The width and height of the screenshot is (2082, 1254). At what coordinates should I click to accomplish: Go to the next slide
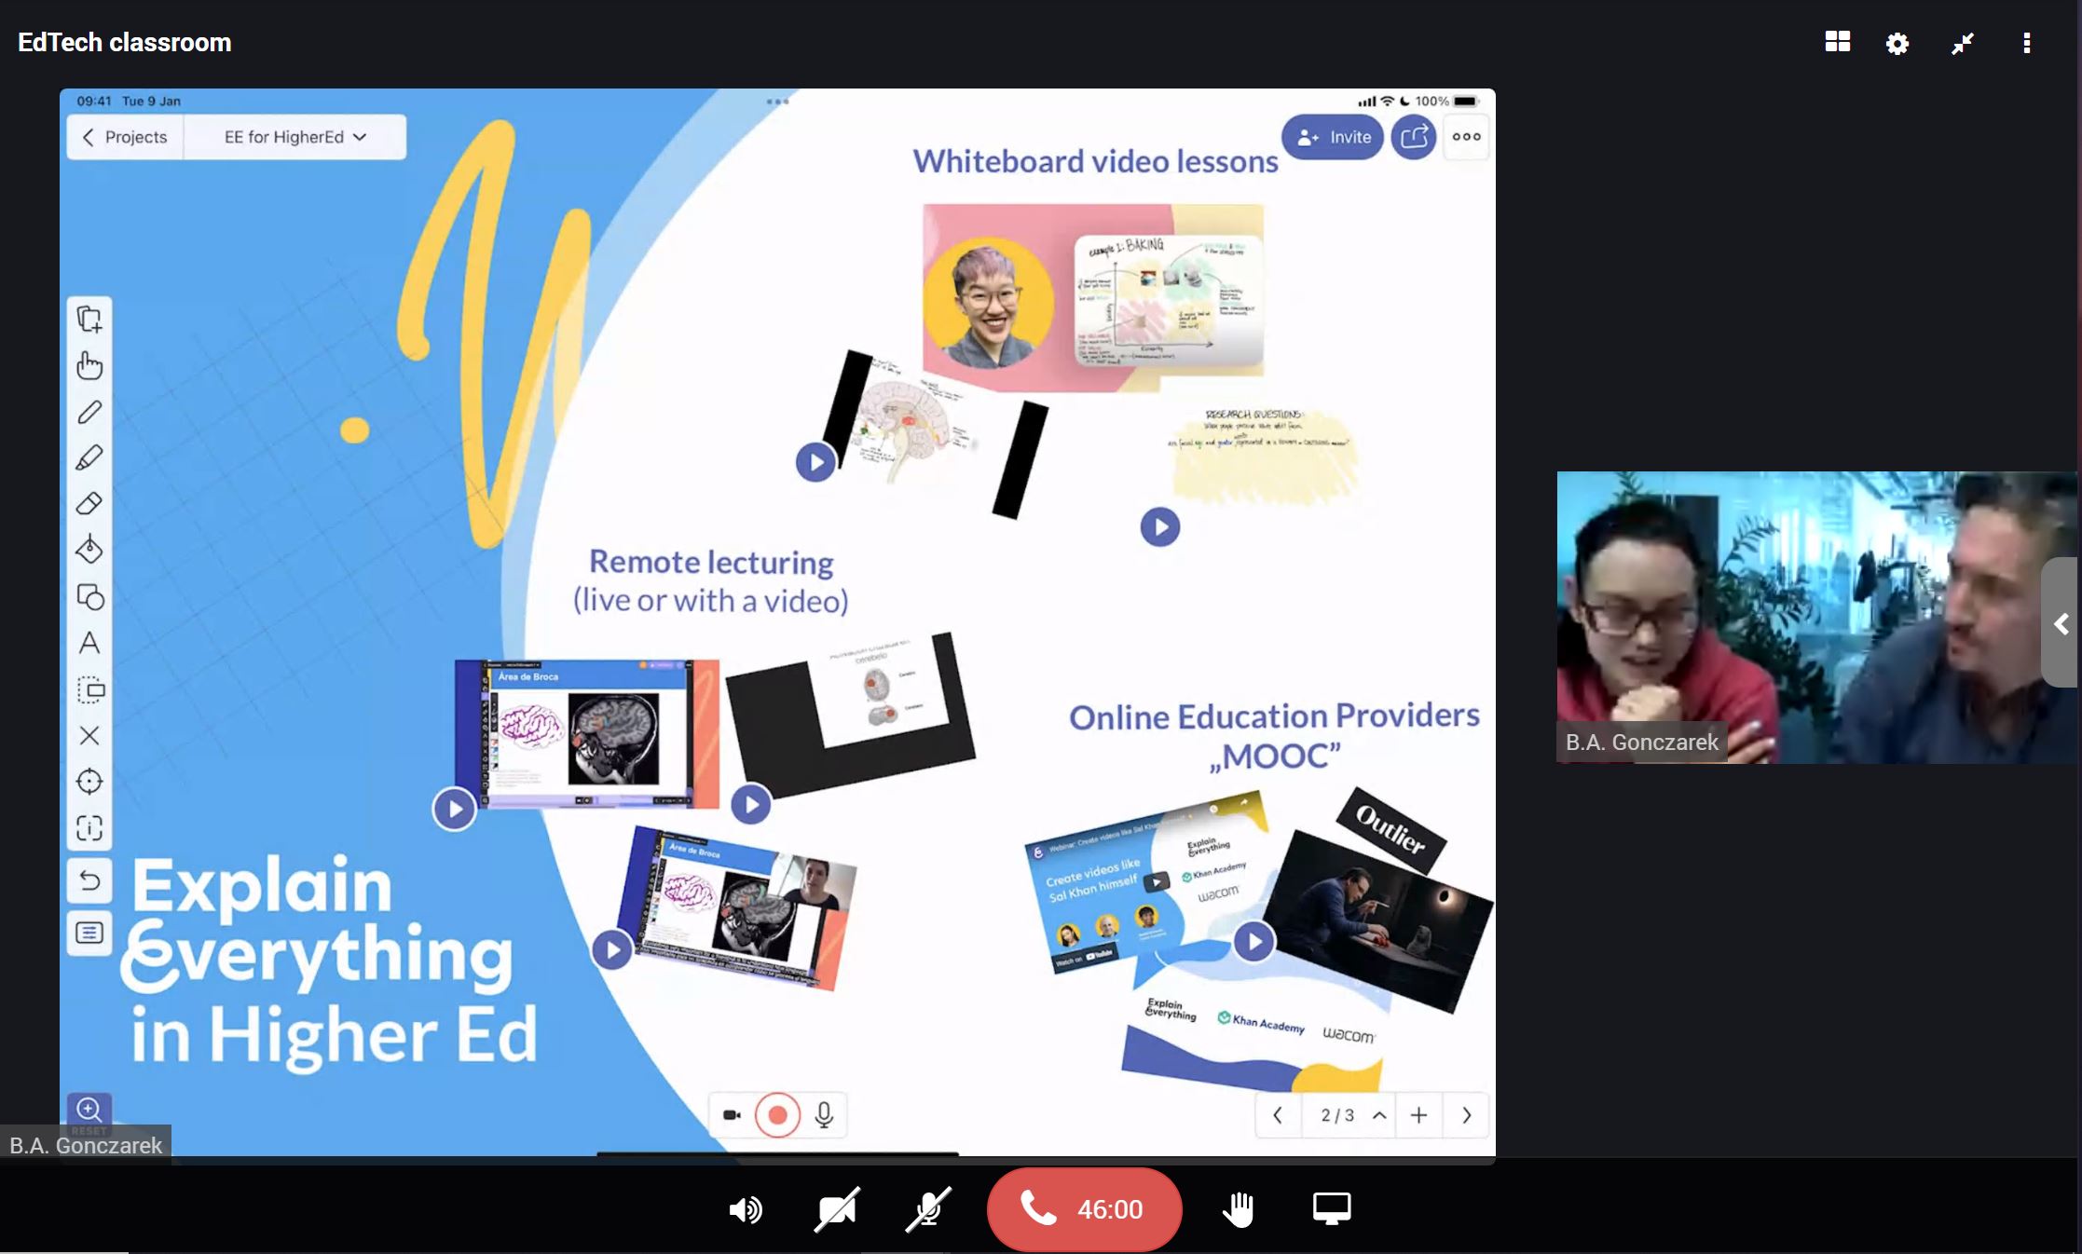1466,1115
